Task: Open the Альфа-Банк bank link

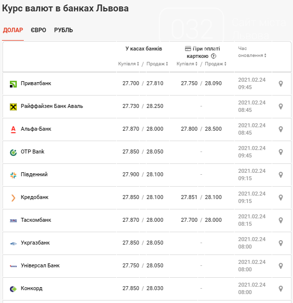Action: point(36,129)
